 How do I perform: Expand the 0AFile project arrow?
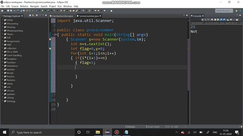(3, 20)
